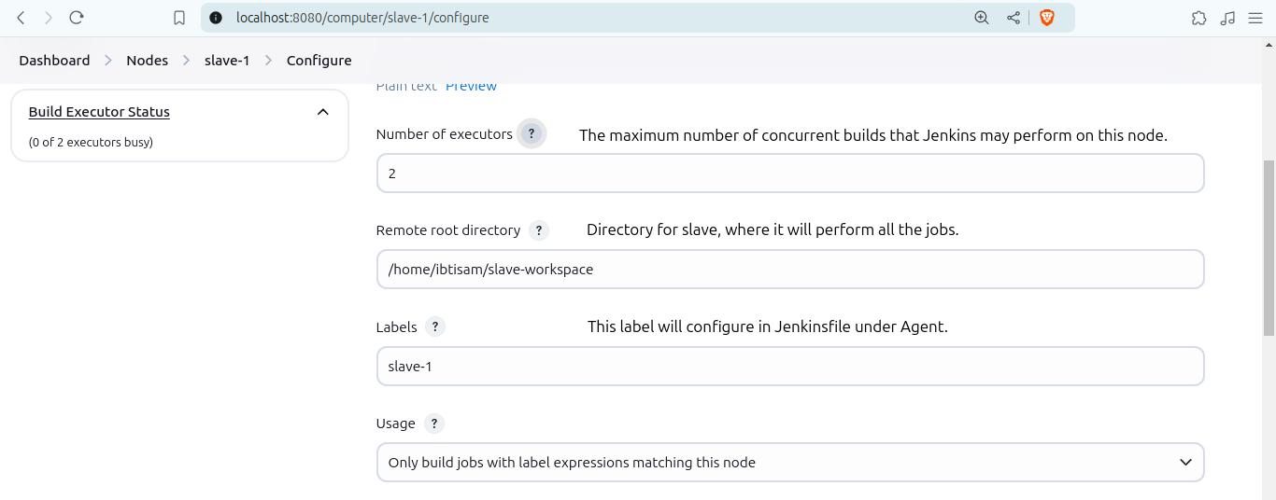
Task: Click the page's vertical scrollbar
Action: pos(1268,233)
